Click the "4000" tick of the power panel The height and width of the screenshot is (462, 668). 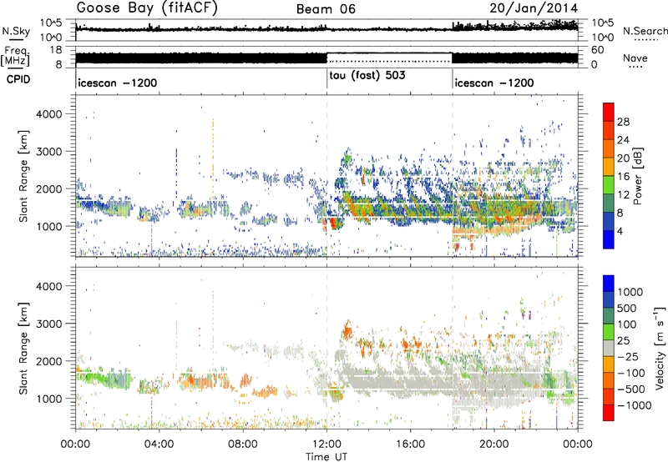[x=49, y=114]
